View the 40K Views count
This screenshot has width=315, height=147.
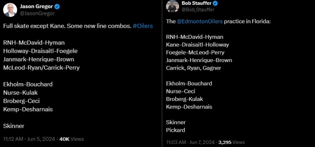72,139
